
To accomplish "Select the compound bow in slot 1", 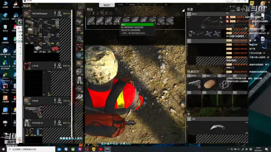I will (211, 22).
